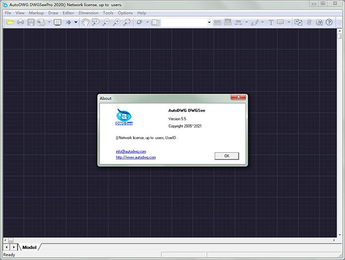Click the first measure lines icon
345x260 pixels.
click(217, 22)
